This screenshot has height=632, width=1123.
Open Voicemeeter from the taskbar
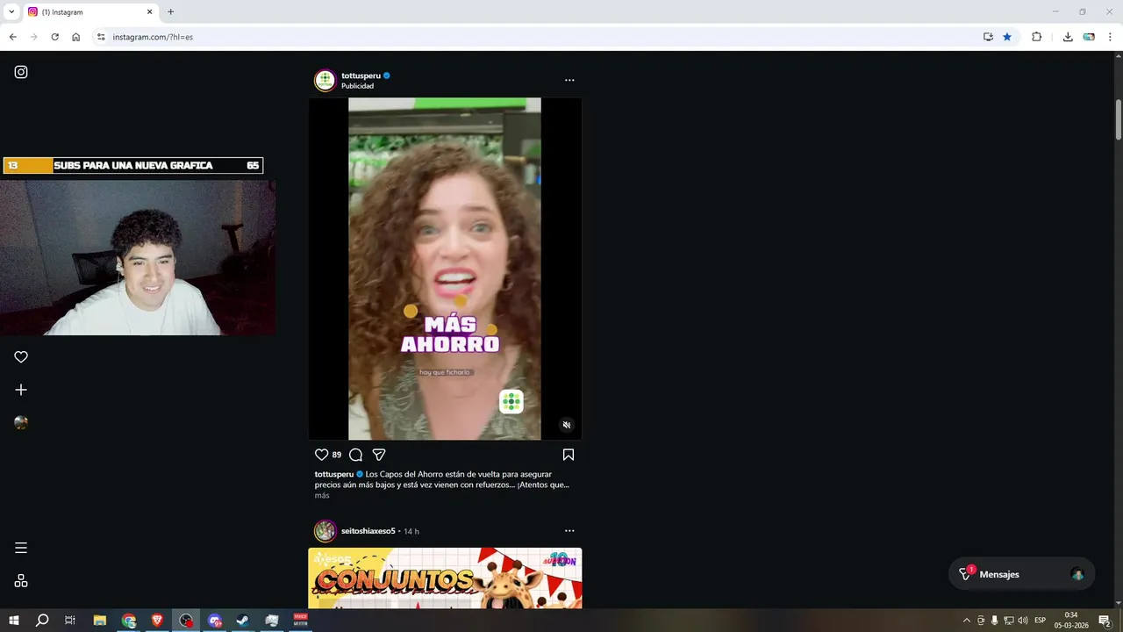(301, 621)
